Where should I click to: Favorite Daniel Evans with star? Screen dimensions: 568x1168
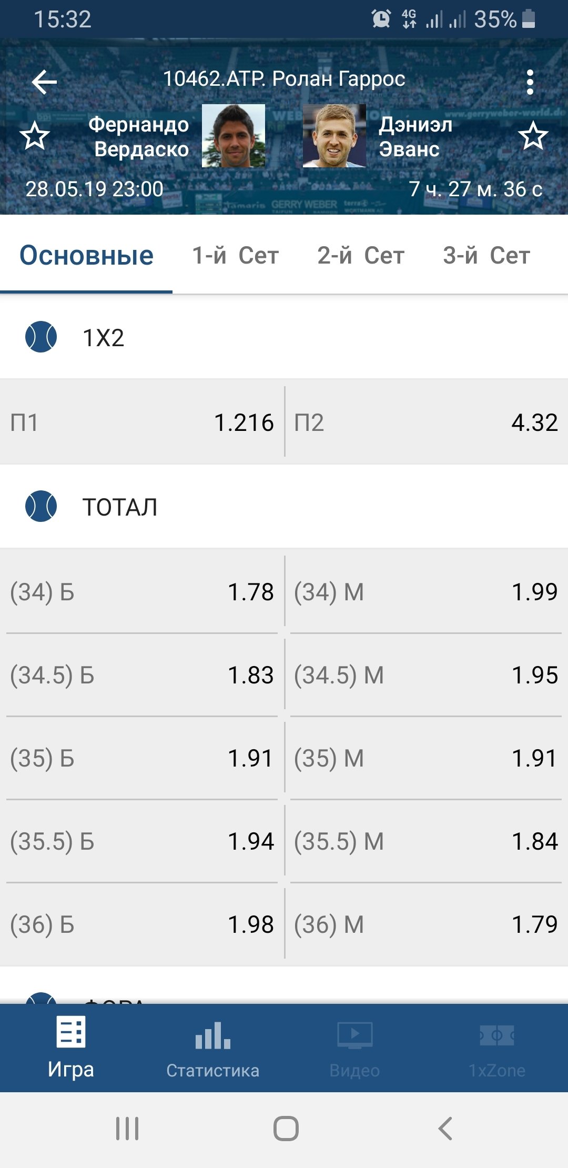[533, 136]
